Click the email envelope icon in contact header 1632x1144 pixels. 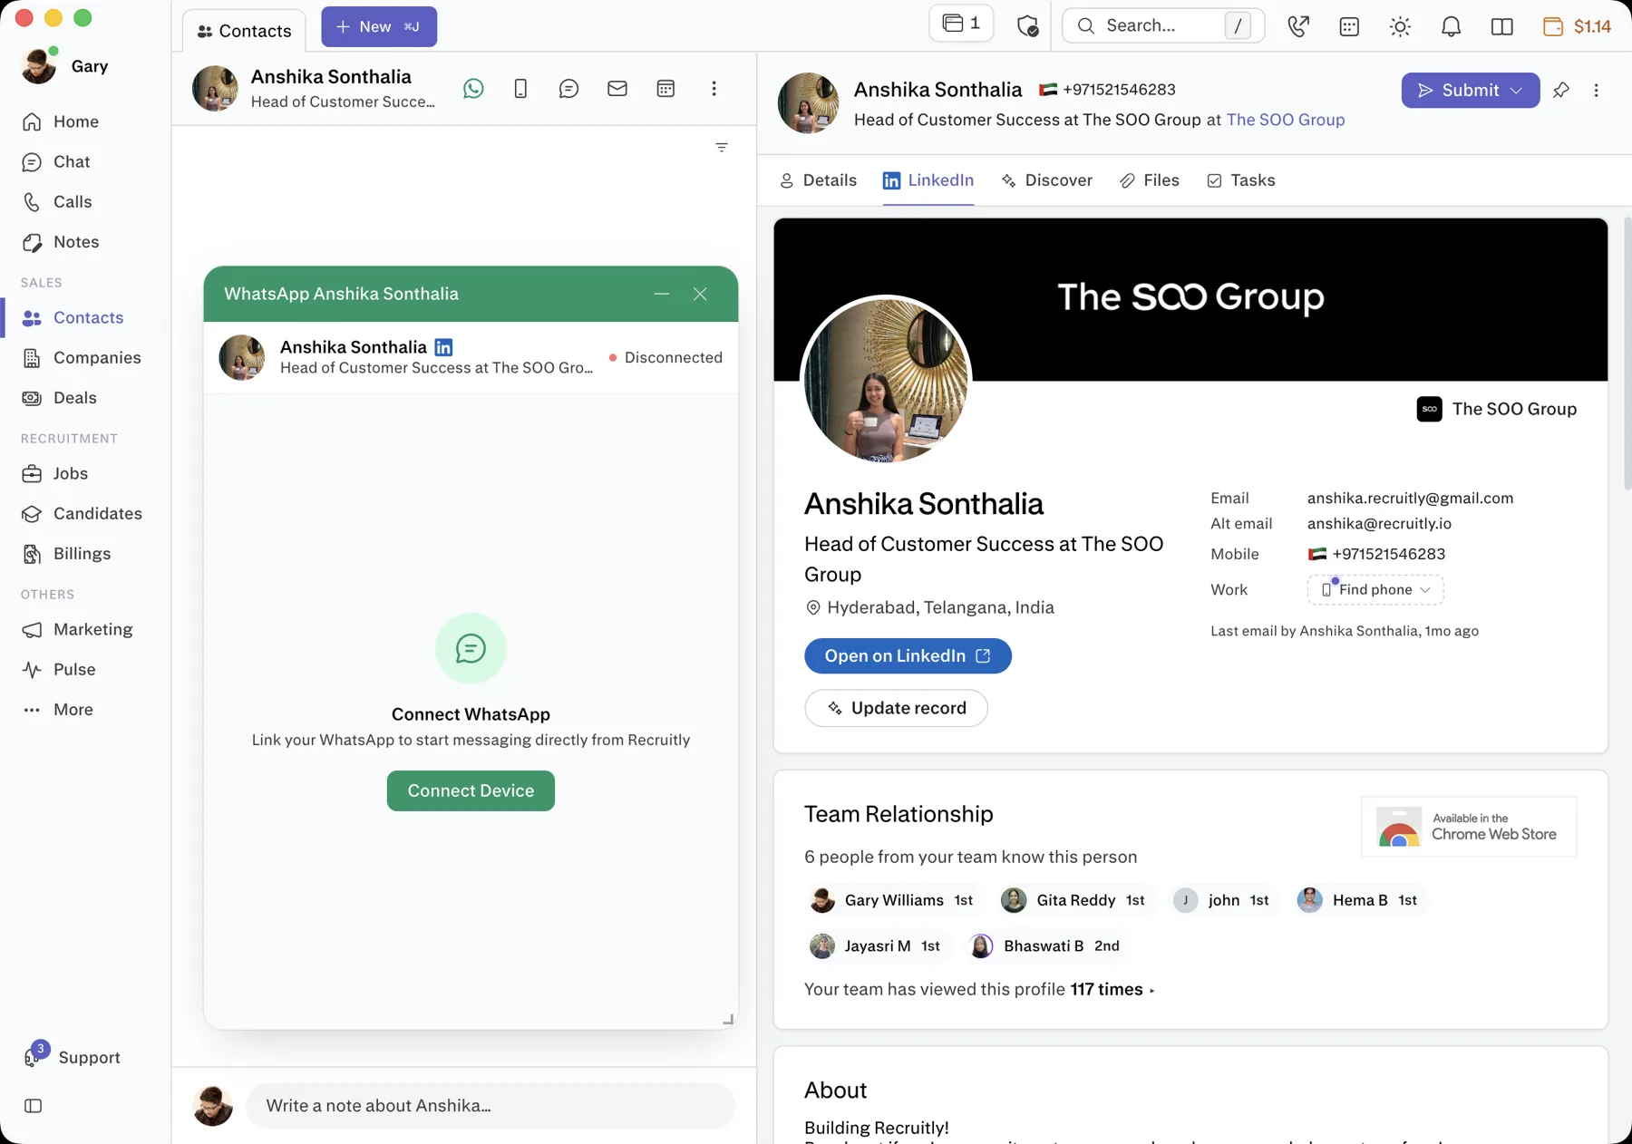[617, 88]
